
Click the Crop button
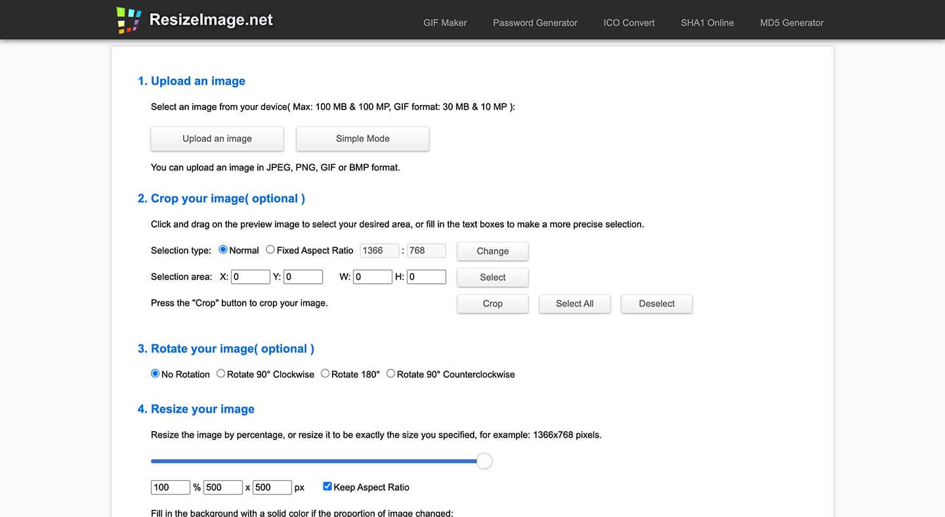click(x=493, y=303)
